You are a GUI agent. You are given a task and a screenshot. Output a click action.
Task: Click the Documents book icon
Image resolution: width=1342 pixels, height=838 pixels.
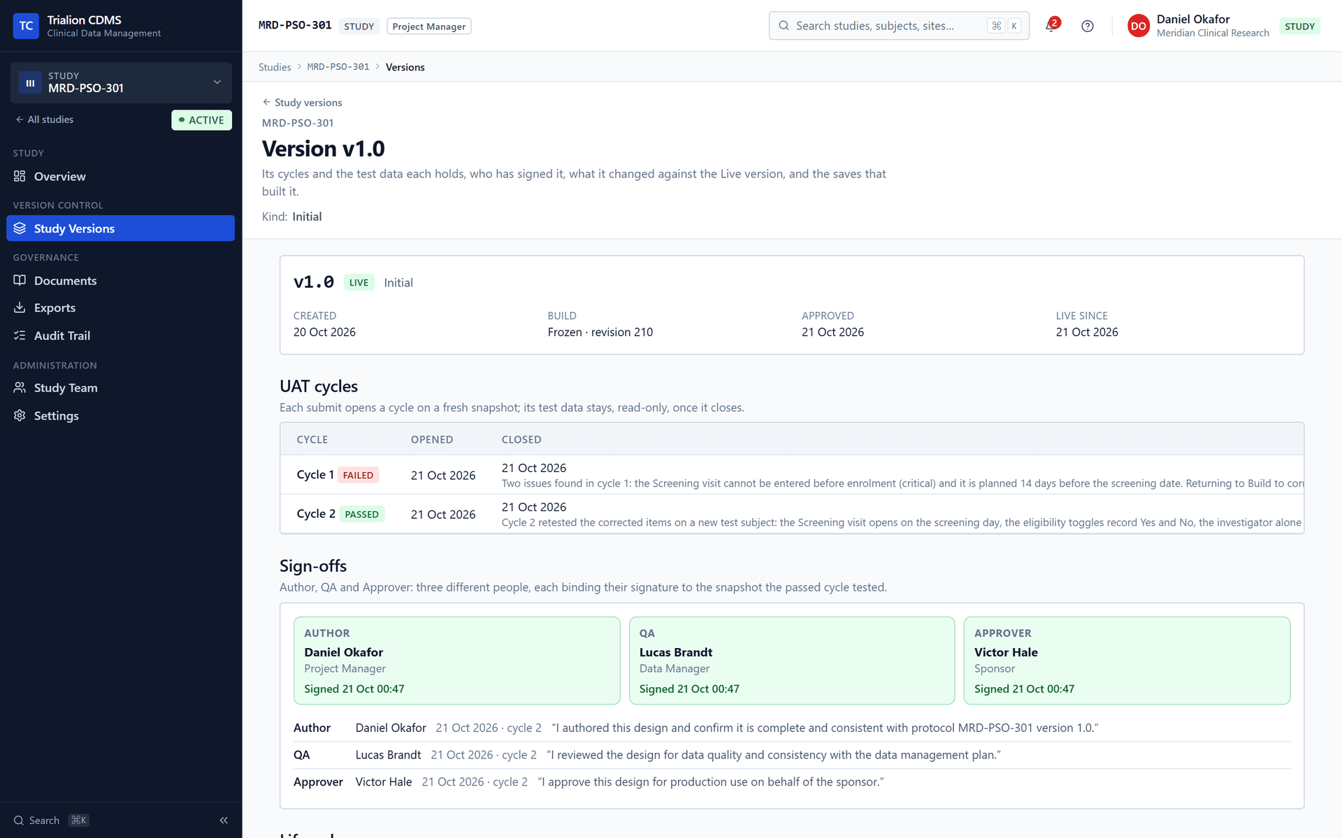[20, 280]
